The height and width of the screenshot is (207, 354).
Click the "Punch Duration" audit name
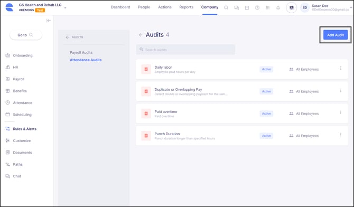(167, 134)
